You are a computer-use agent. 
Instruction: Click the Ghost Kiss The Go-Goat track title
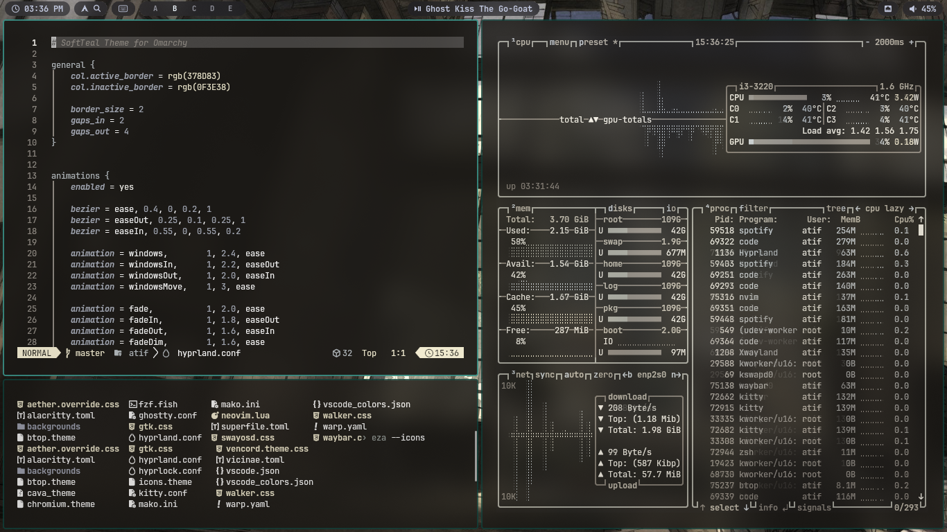click(479, 9)
